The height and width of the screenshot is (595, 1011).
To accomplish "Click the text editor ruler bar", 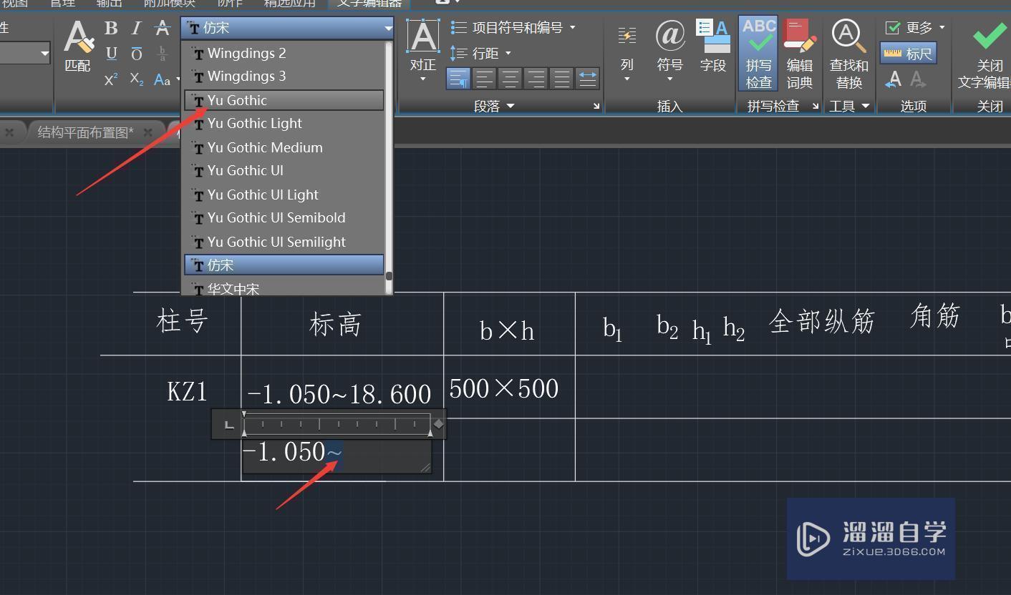I will pyautogui.click(x=337, y=424).
